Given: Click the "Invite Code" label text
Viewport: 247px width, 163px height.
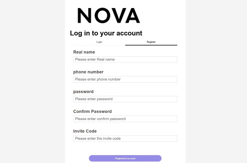Looking at the screenshot, I should 85,131.
